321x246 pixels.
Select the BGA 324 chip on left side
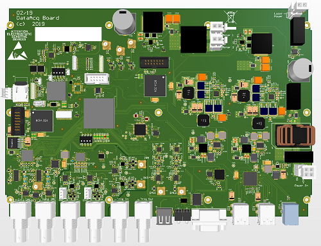pos(42,121)
